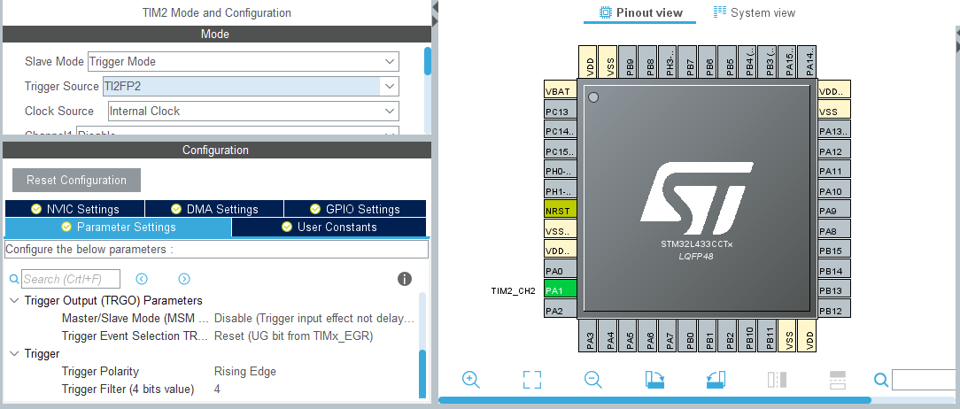Click the Mode panel vertical scrollbar
Image resolution: width=960 pixels, height=409 pixels.
click(x=428, y=61)
